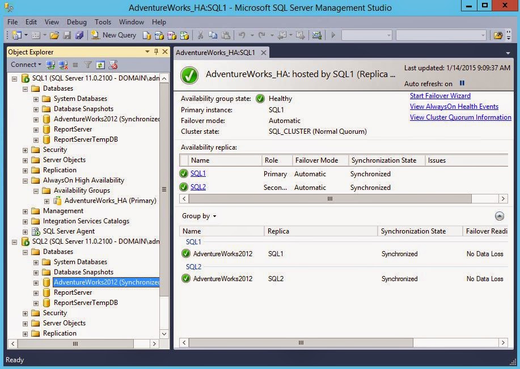The height and width of the screenshot is (369, 520).
Task: Pause auto refresh on dashboard
Action: click(462, 83)
